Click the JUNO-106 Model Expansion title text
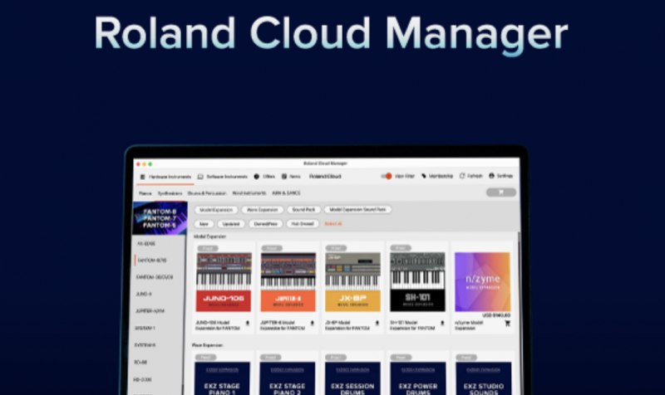665x395 pixels. 218,325
